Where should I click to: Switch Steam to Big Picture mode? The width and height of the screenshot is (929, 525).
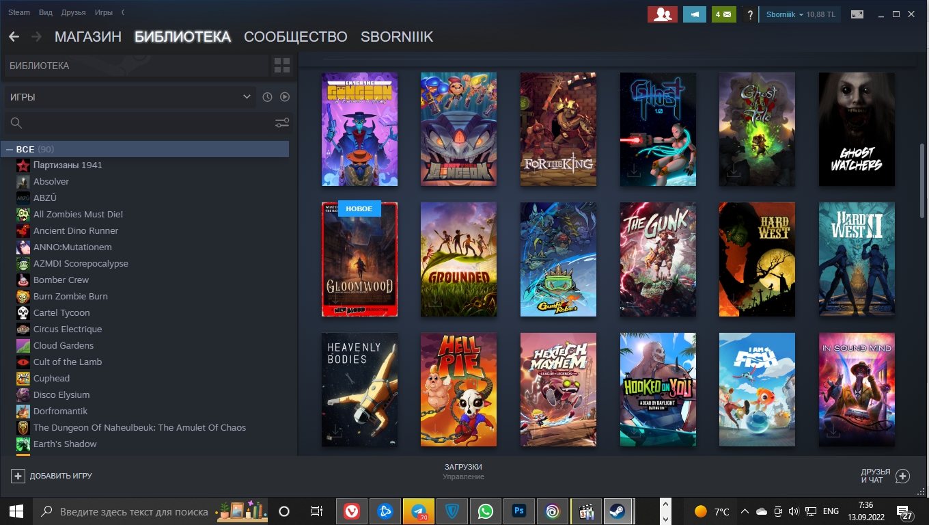tap(857, 14)
